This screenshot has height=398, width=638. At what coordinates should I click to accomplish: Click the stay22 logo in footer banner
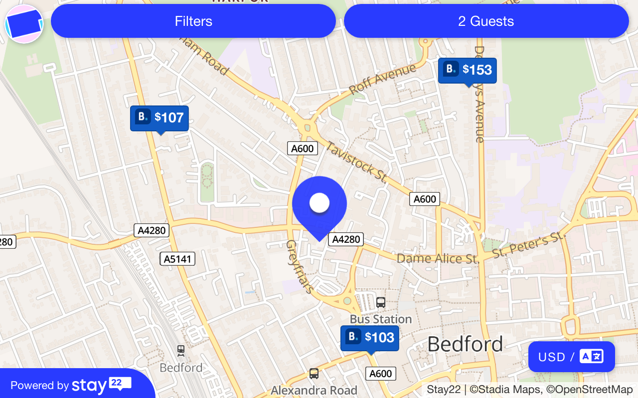[x=102, y=385]
